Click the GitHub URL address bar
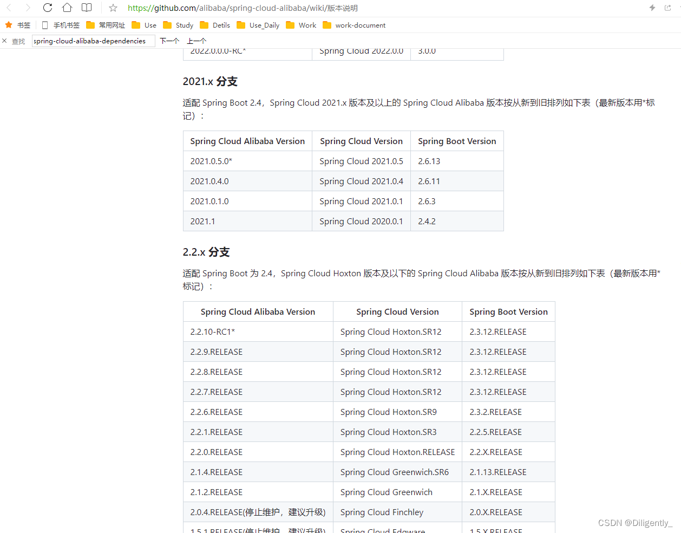Screen dimensions: 681x533 click(243, 8)
